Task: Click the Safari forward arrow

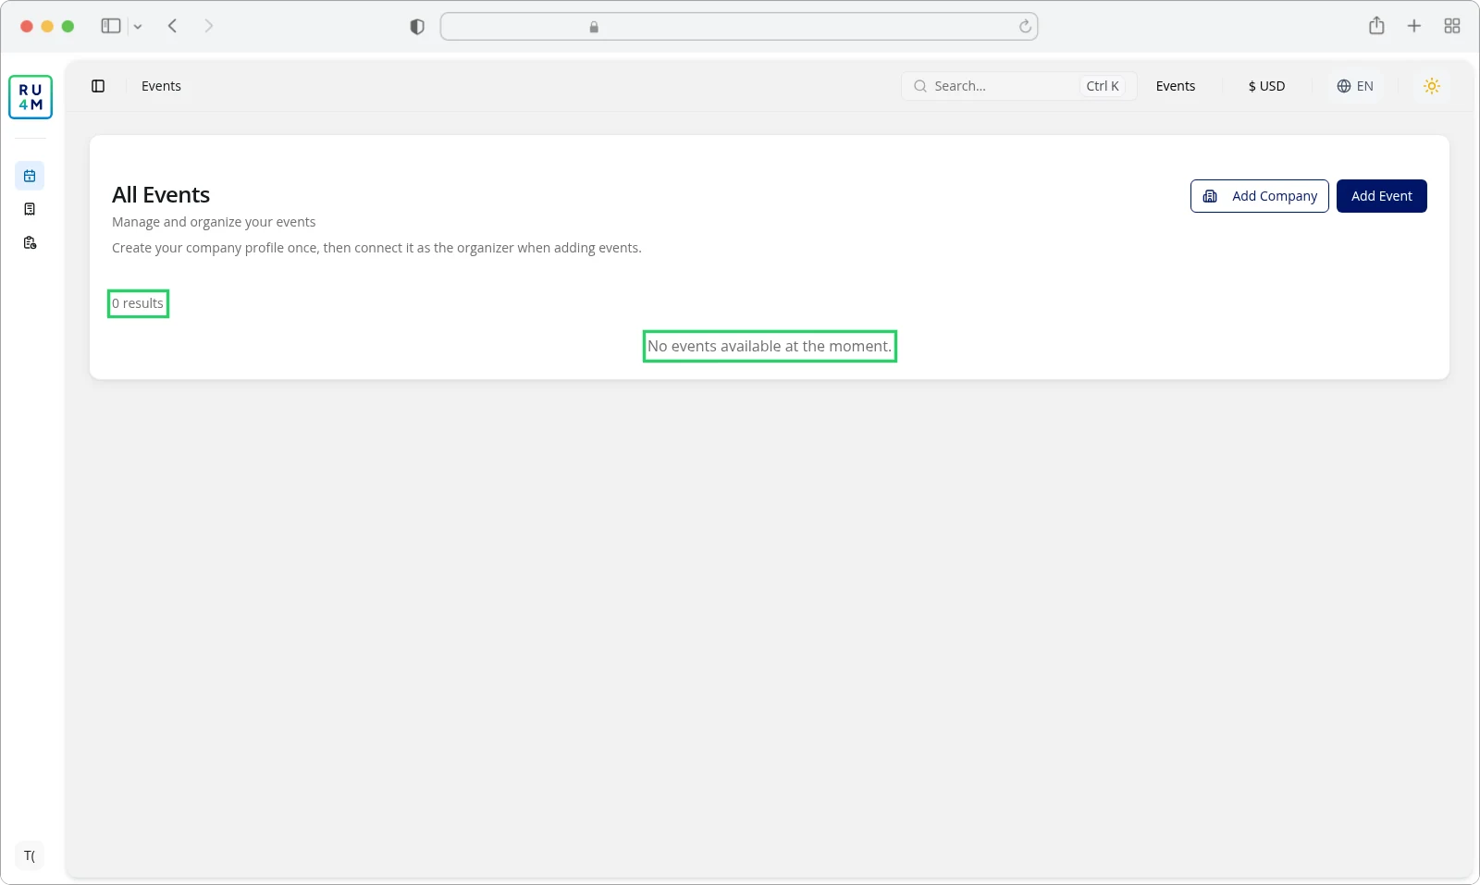Action: coord(209,26)
